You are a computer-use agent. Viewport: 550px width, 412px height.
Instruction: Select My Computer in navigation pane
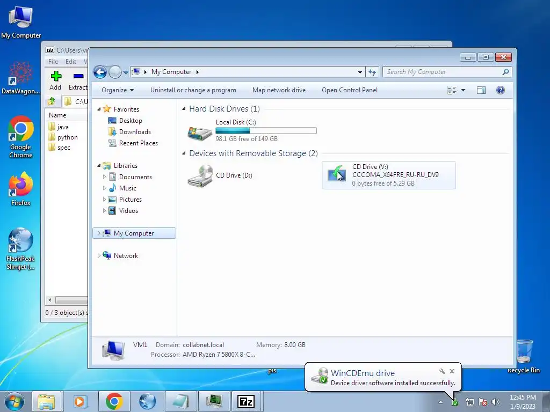pyautogui.click(x=134, y=233)
